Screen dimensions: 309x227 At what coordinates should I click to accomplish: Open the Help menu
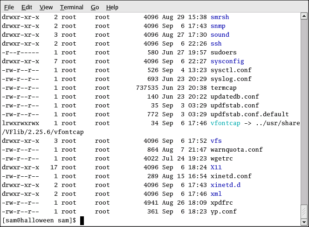(112, 7)
